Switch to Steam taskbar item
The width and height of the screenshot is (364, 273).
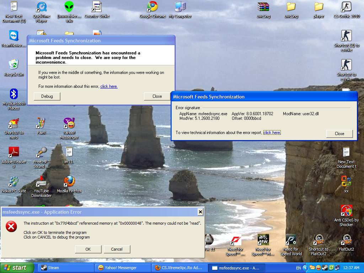coord(66,268)
